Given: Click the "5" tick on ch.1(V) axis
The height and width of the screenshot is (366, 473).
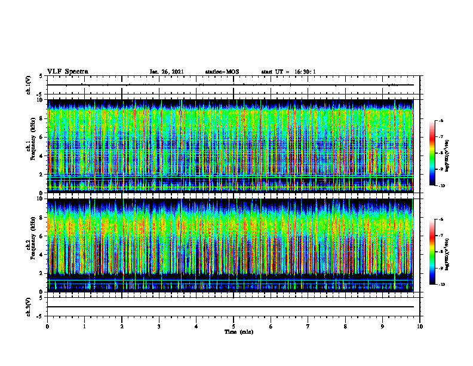Looking at the screenshot, I should tap(41, 76).
